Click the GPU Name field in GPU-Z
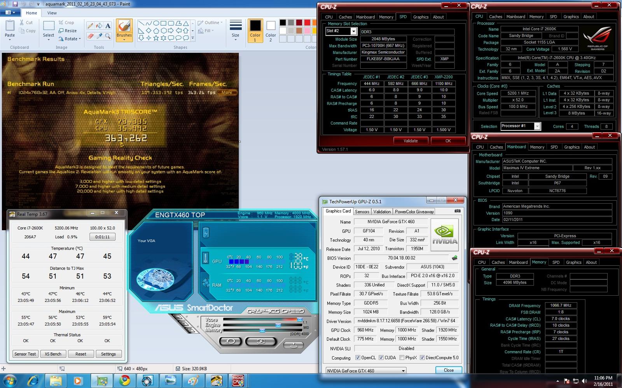622x388 pixels. point(391,222)
